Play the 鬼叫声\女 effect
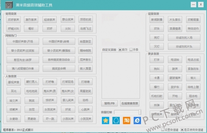Viewport: 207px width, 133px height. (68, 91)
